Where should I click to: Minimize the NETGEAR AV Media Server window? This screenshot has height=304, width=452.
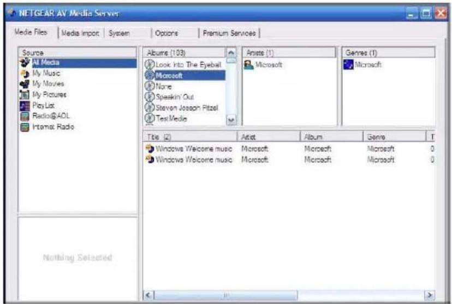pos(412,13)
